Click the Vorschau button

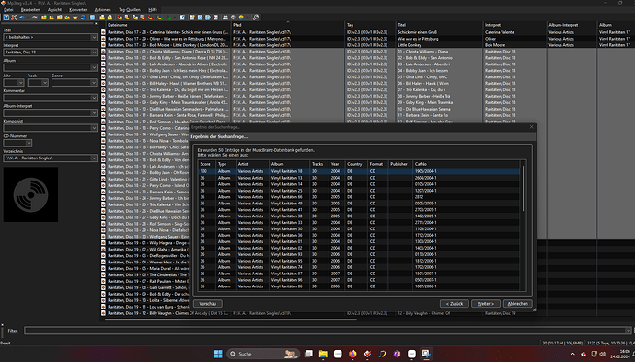(x=208, y=304)
